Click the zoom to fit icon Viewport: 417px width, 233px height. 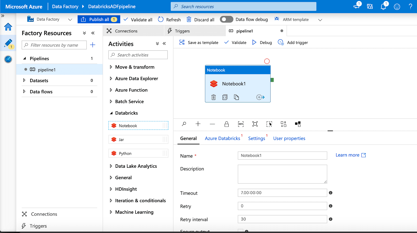pyautogui.click(x=255, y=124)
